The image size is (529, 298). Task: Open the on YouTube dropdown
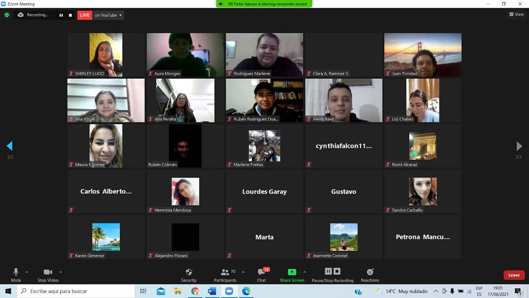(108, 15)
